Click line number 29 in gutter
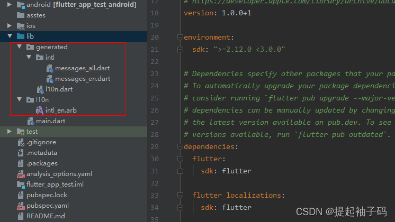The image size is (395, 222). coord(155,146)
